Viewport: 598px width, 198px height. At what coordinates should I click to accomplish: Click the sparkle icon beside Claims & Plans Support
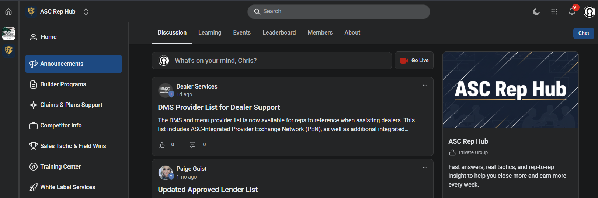point(34,105)
